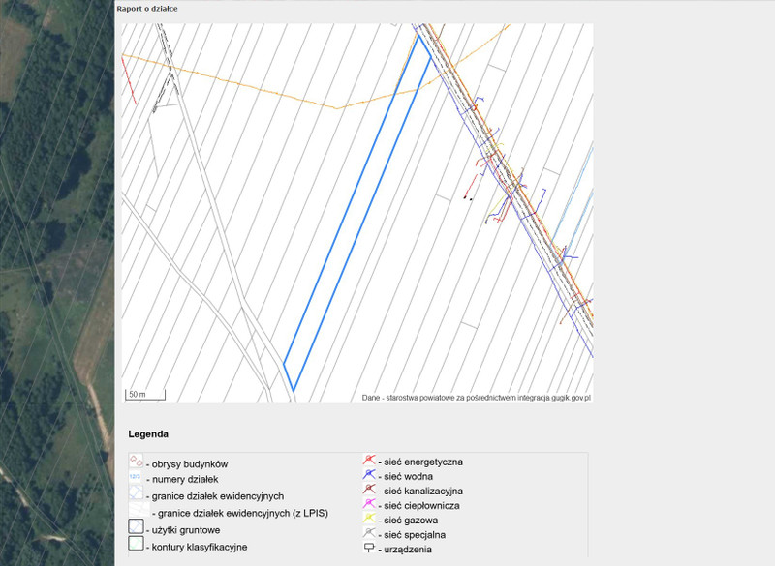
Task: Click the Legenda heading
Action: 148,434
